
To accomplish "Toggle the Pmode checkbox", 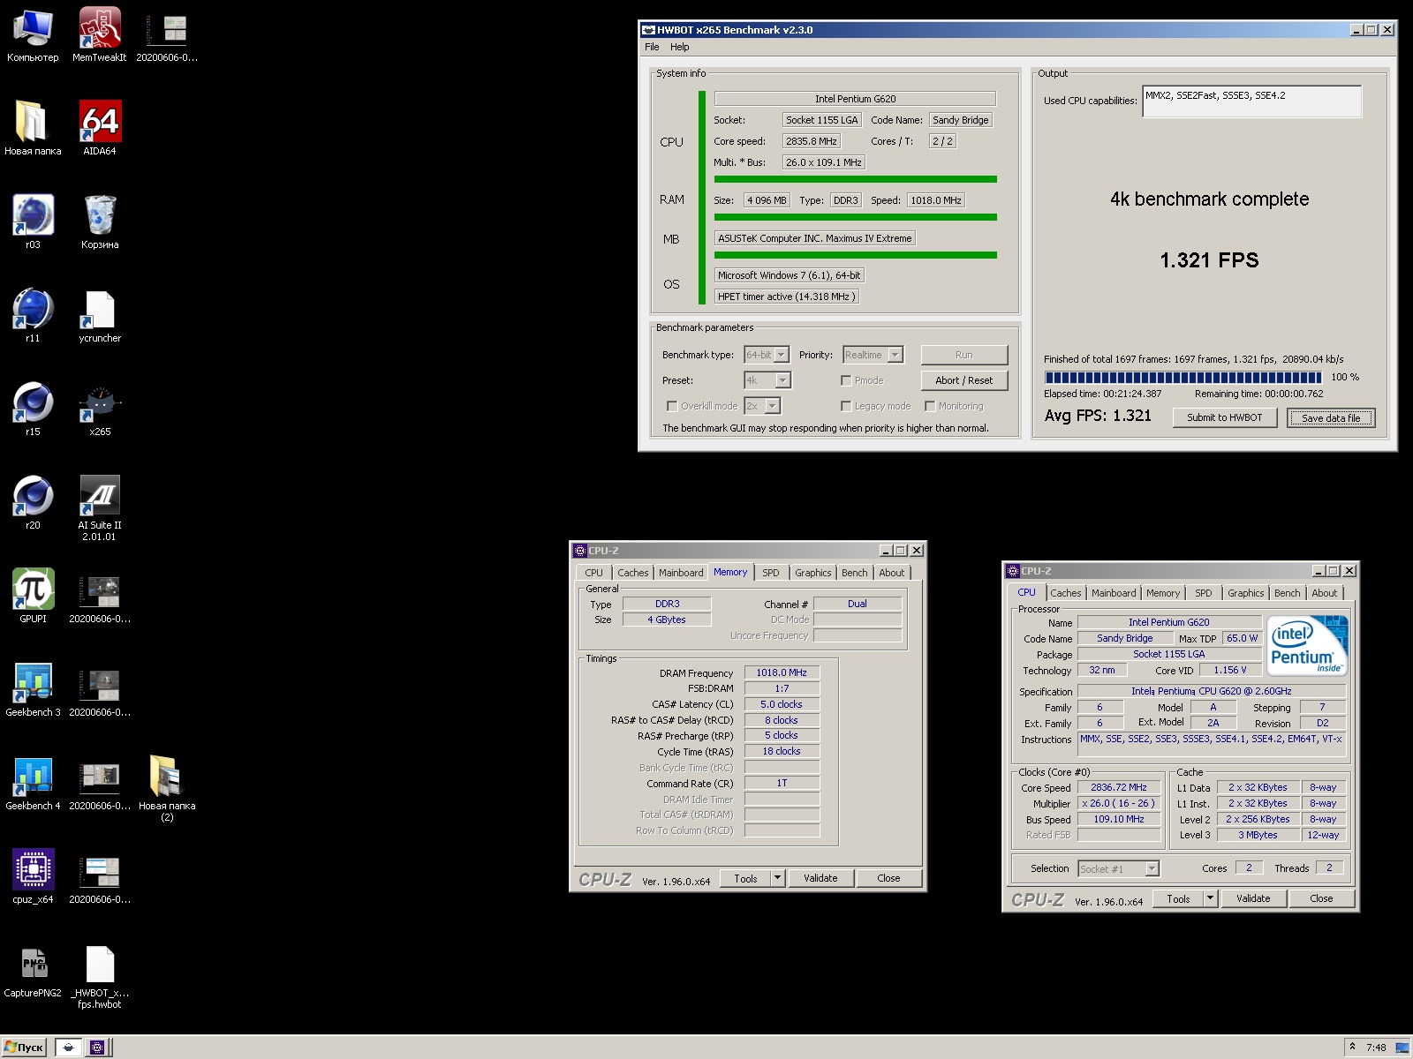I will point(846,380).
